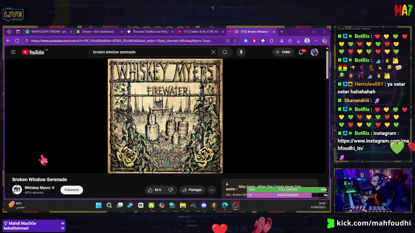The image size is (415, 233).
Task: Go back with the browser arrow
Action: [8, 41]
